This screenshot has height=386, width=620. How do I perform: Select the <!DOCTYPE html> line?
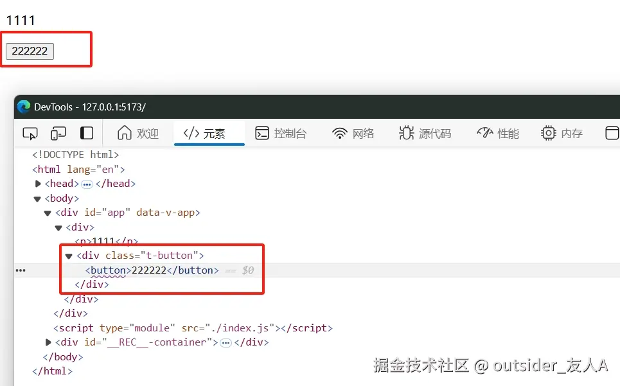(x=76, y=155)
